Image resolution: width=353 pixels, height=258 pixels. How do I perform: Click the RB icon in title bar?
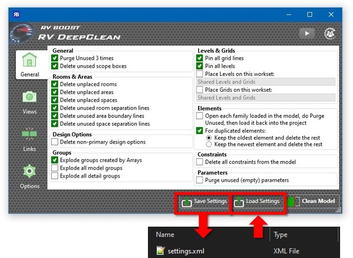tap(16, 14)
